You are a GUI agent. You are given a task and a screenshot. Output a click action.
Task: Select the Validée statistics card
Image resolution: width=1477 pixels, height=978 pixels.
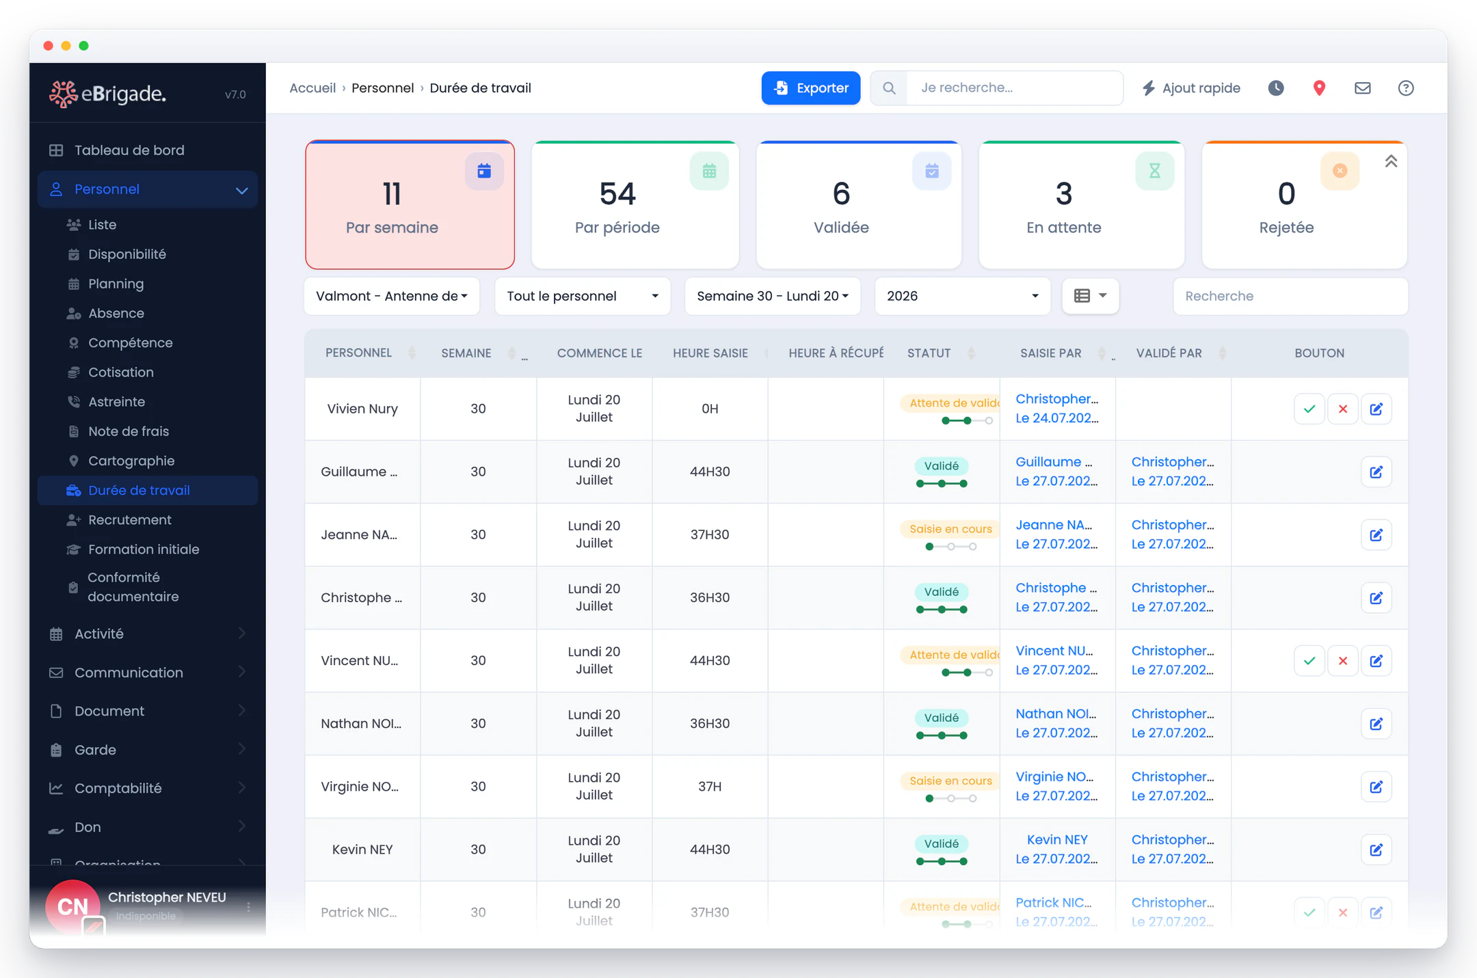[859, 205]
